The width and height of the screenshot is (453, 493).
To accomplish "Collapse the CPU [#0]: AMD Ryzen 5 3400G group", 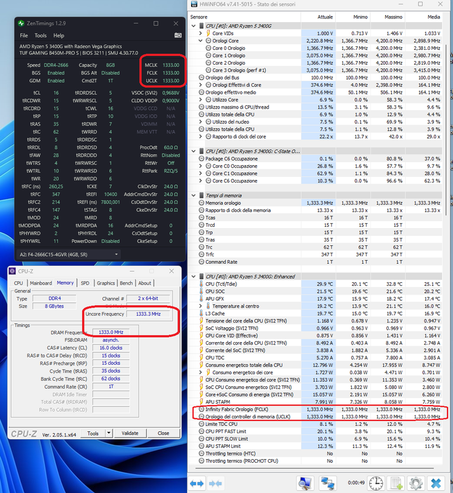I will click(x=194, y=26).
